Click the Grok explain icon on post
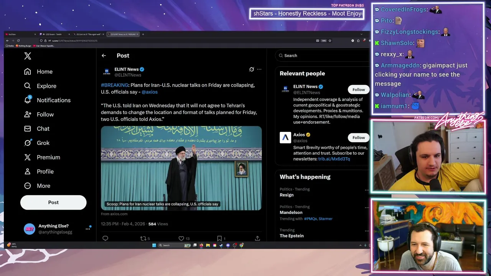The height and width of the screenshot is (276, 491). click(x=252, y=69)
